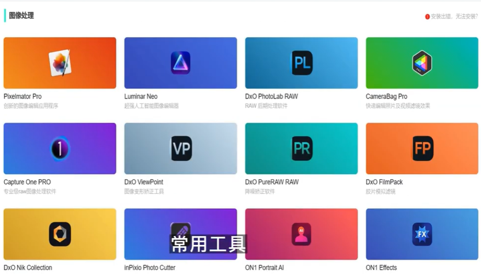Click the inPixio Photo Cutter title
Screen dimensions: 481x274
click(150, 268)
